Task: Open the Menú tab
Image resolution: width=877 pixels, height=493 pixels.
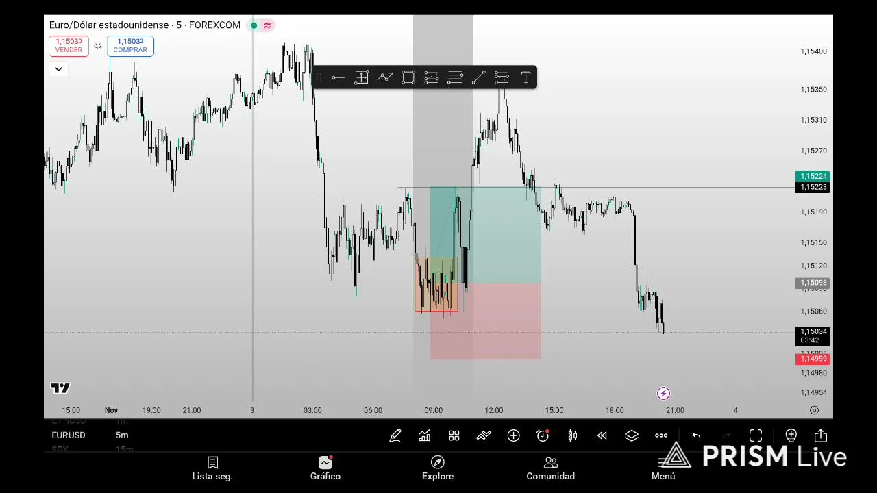Action: (663, 469)
